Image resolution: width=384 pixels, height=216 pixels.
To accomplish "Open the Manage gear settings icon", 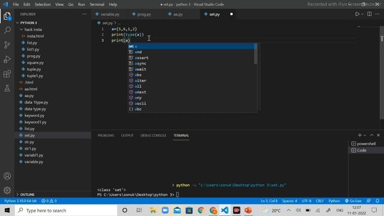I will pyautogui.click(x=7, y=190).
